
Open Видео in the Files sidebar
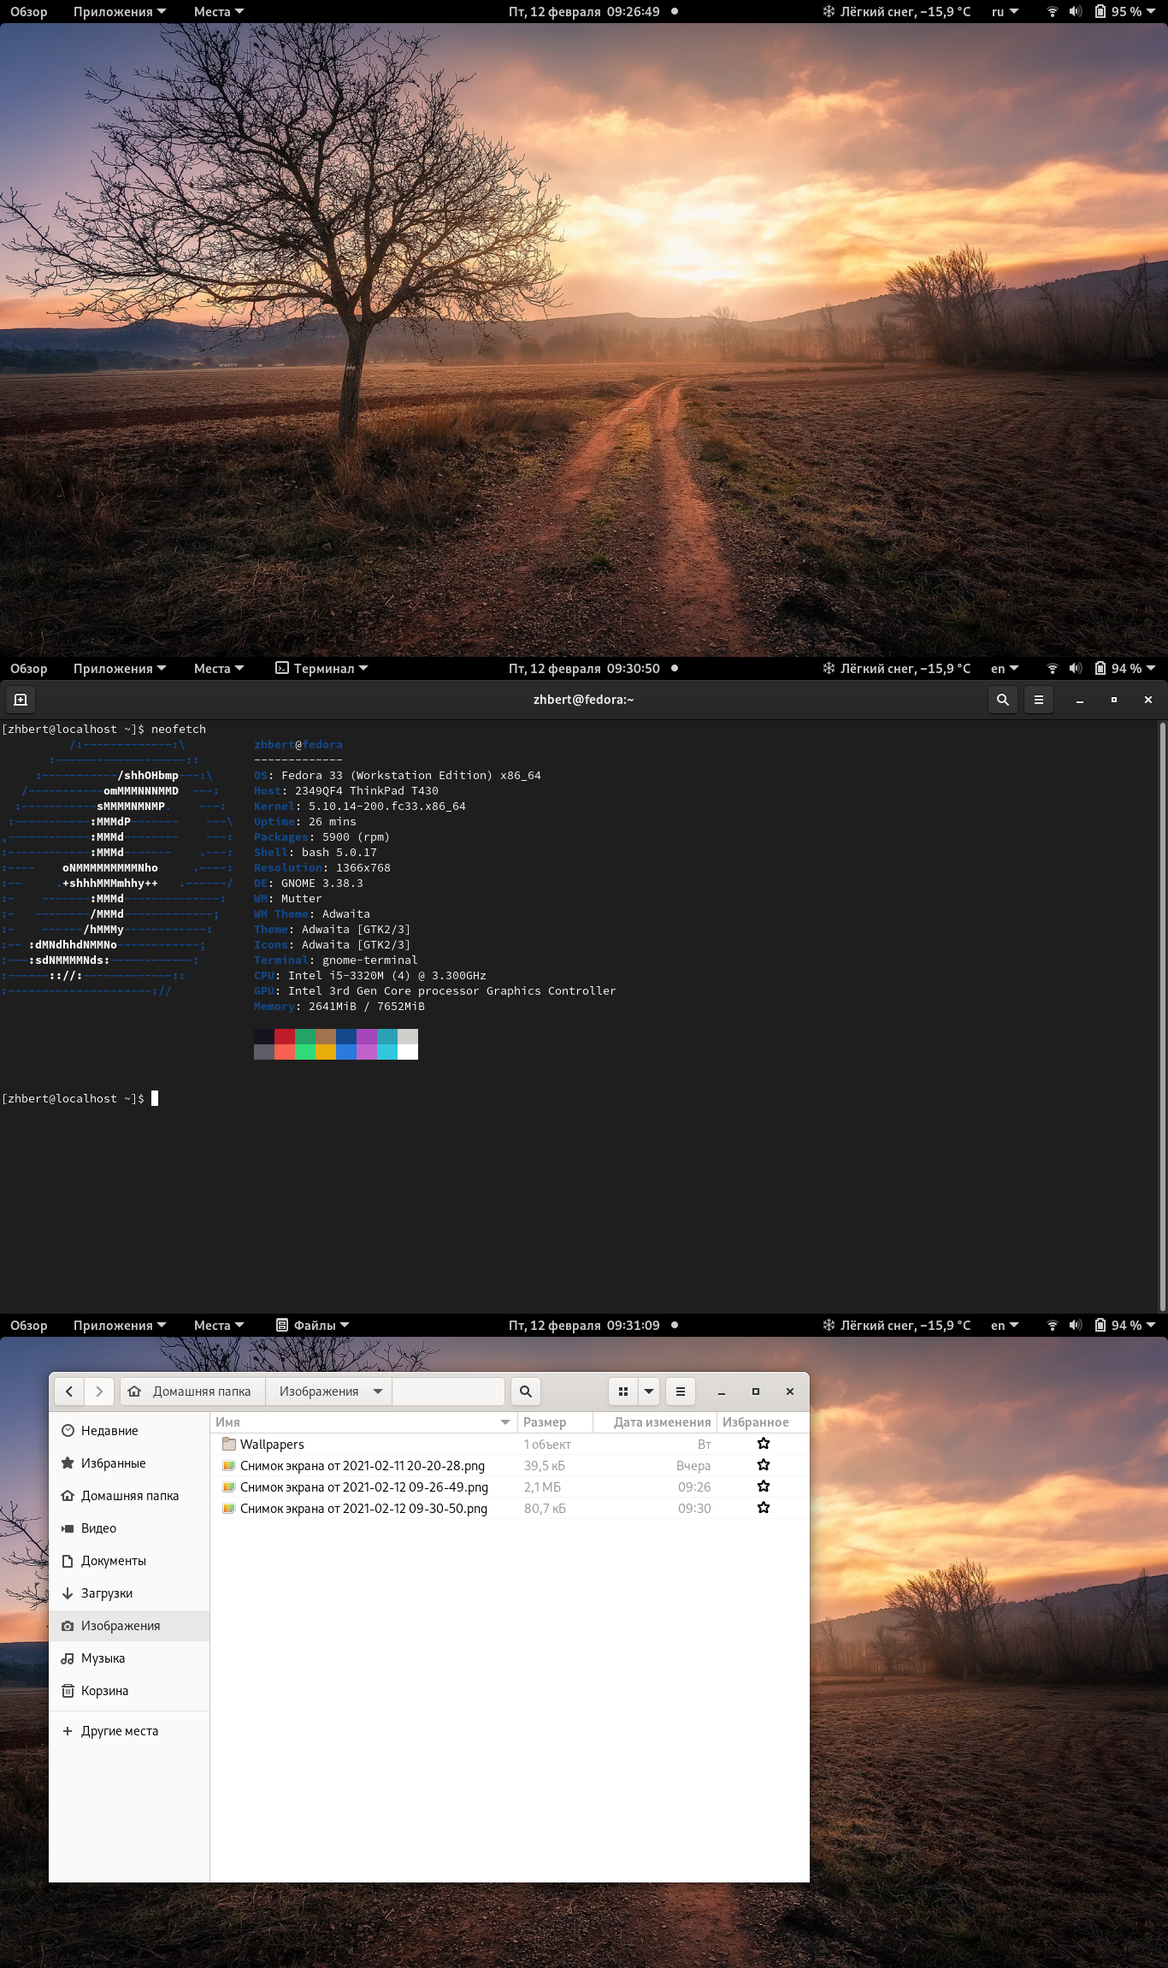coord(129,1528)
